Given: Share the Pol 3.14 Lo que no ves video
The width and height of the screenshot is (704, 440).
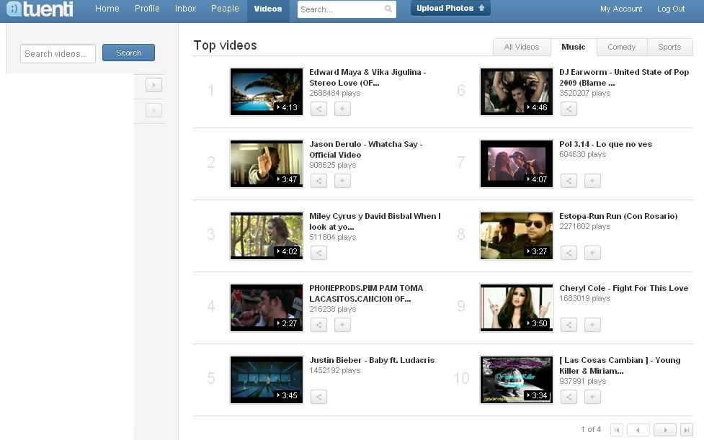Looking at the screenshot, I should coord(569,181).
